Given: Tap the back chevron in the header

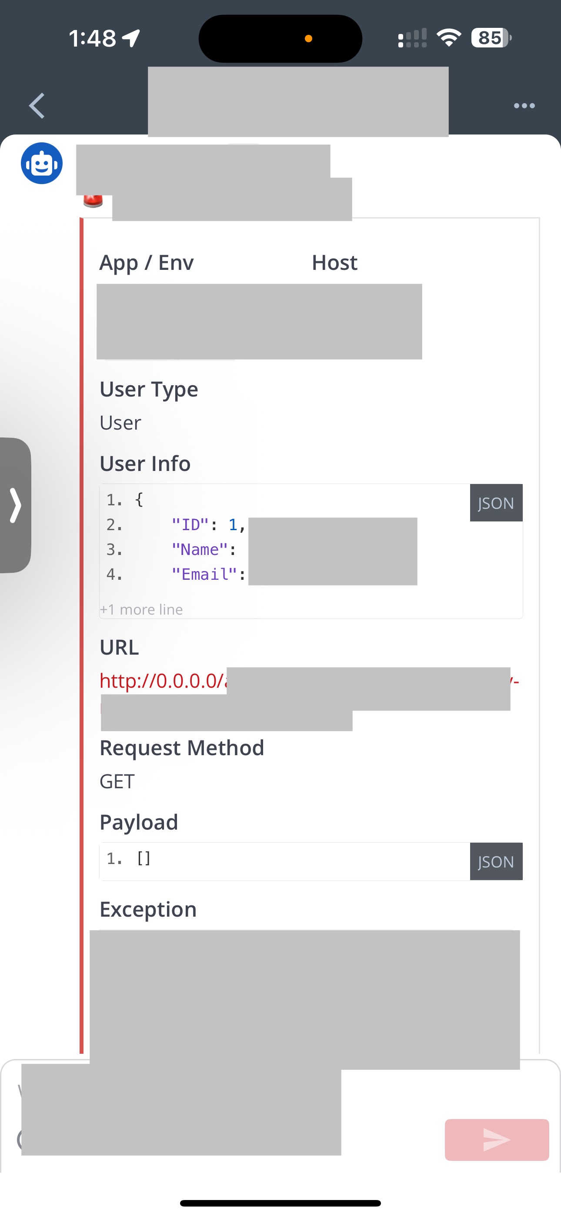Looking at the screenshot, I should 37,105.
